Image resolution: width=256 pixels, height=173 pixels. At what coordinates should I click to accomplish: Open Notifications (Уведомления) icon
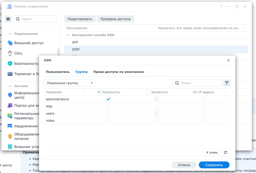coord(10,126)
